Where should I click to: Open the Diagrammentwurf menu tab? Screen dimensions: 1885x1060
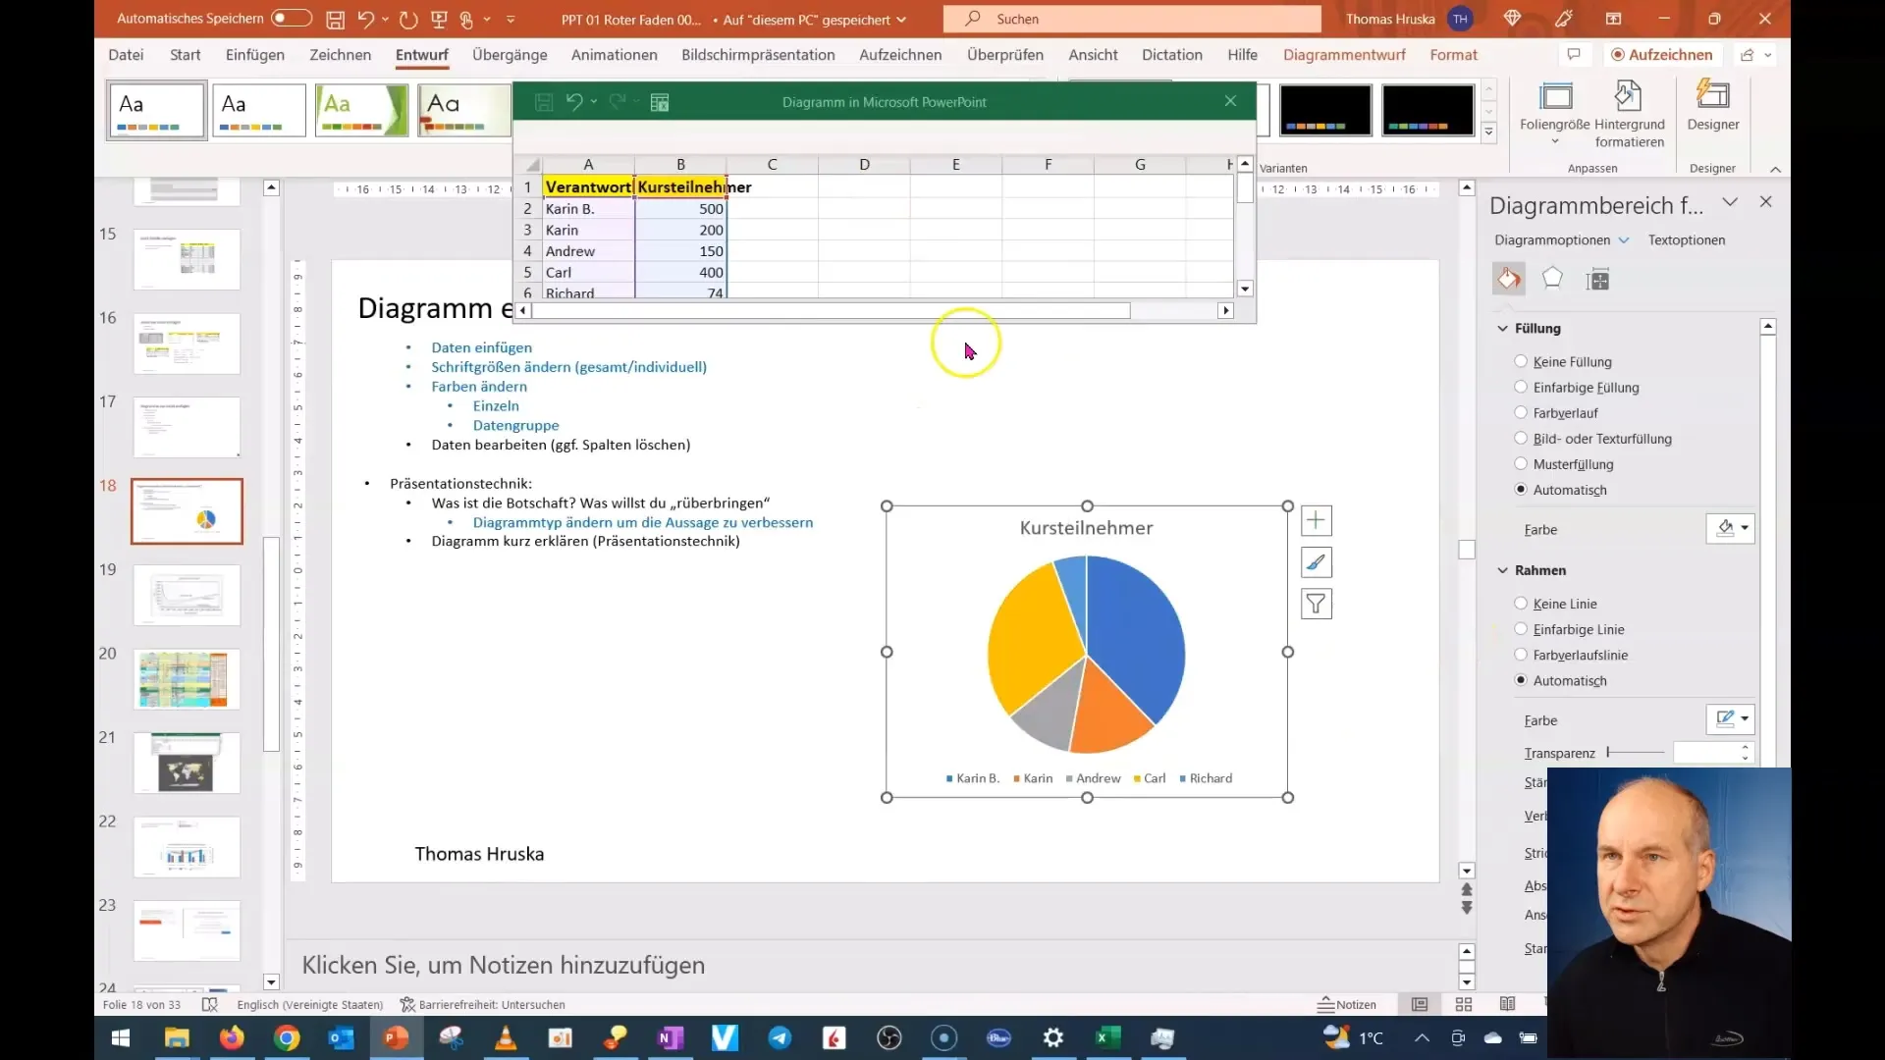[1345, 54]
